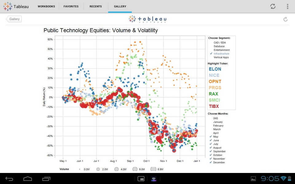
Task: Tap the Daily Return (%) axis label
Action: 44,97
